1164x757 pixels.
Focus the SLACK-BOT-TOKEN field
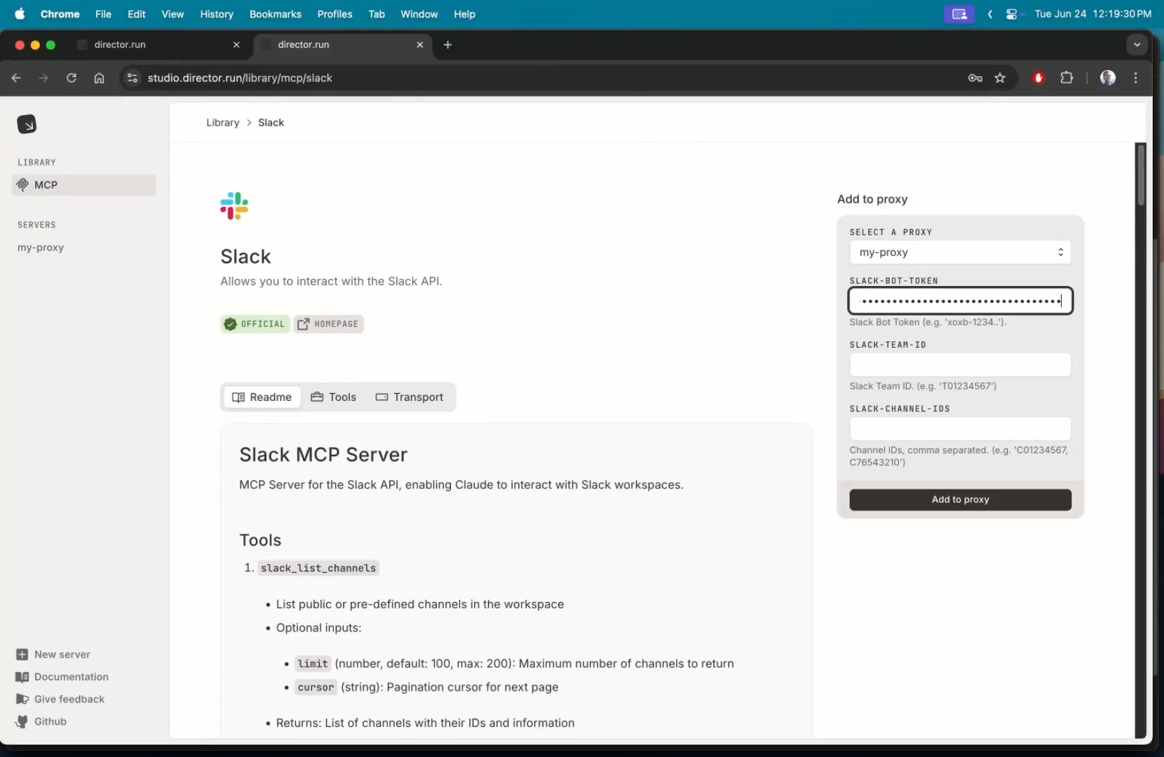click(960, 301)
